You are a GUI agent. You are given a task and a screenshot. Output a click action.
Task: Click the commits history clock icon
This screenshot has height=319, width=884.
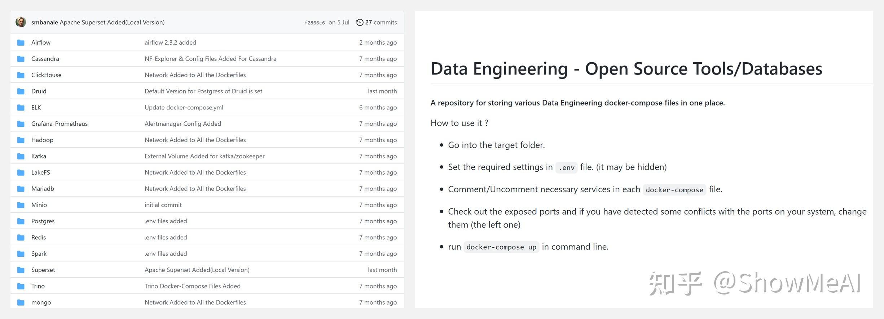pos(360,22)
